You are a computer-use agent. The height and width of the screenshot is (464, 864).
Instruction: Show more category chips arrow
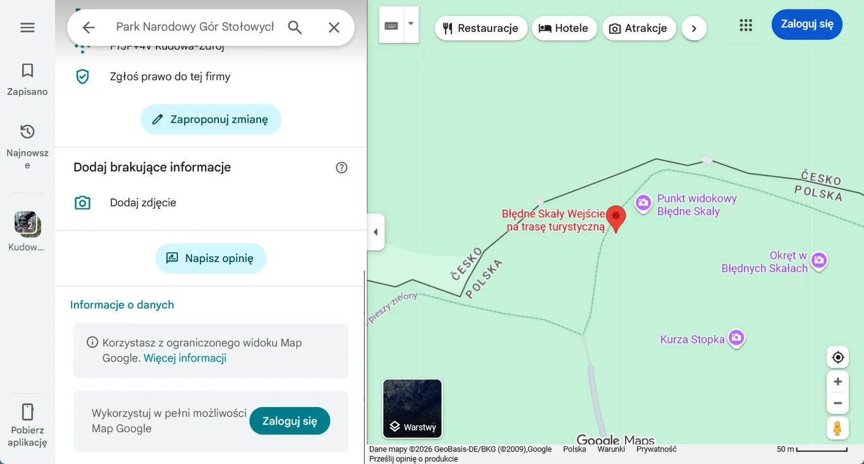tap(694, 28)
